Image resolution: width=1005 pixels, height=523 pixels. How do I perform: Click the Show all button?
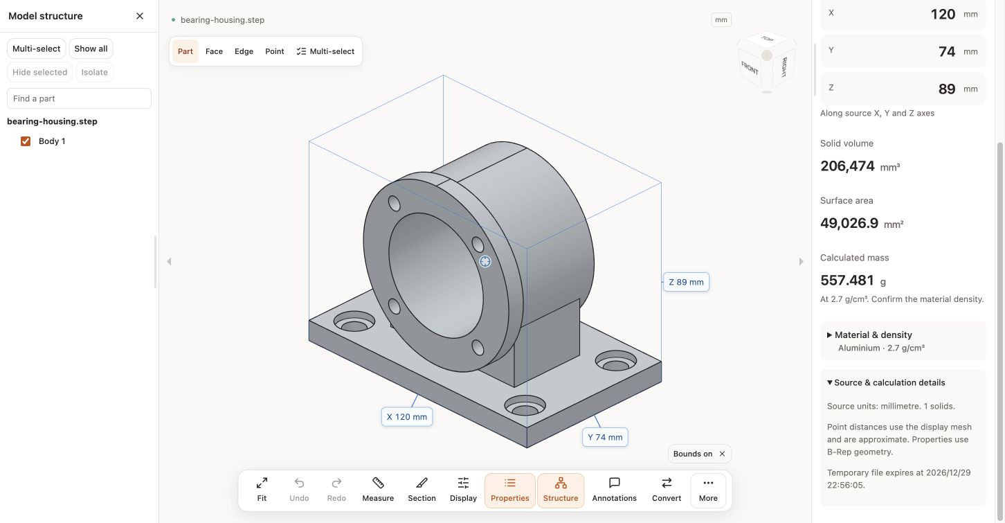91,48
